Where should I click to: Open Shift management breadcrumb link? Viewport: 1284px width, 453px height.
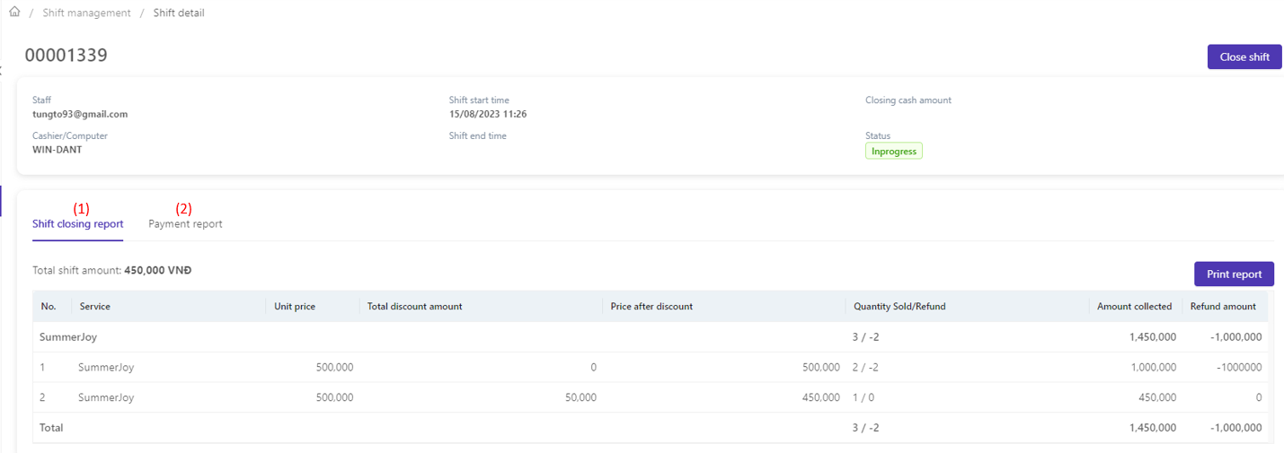coord(86,13)
